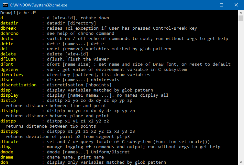This screenshot has height=165, width=244.
Task: Click the 'discretisation' command name
Action: [x=18, y=85]
